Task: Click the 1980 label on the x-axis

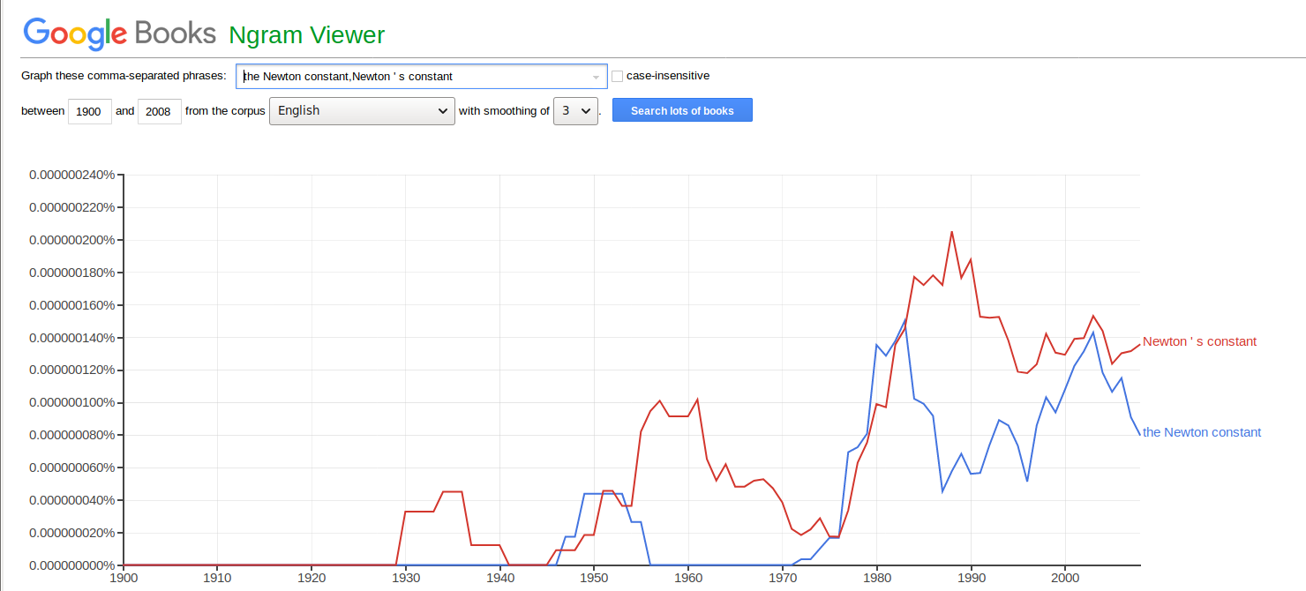Action: [x=876, y=579]
